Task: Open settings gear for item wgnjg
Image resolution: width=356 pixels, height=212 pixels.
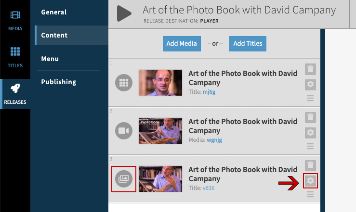Action: tap(311, 133)
